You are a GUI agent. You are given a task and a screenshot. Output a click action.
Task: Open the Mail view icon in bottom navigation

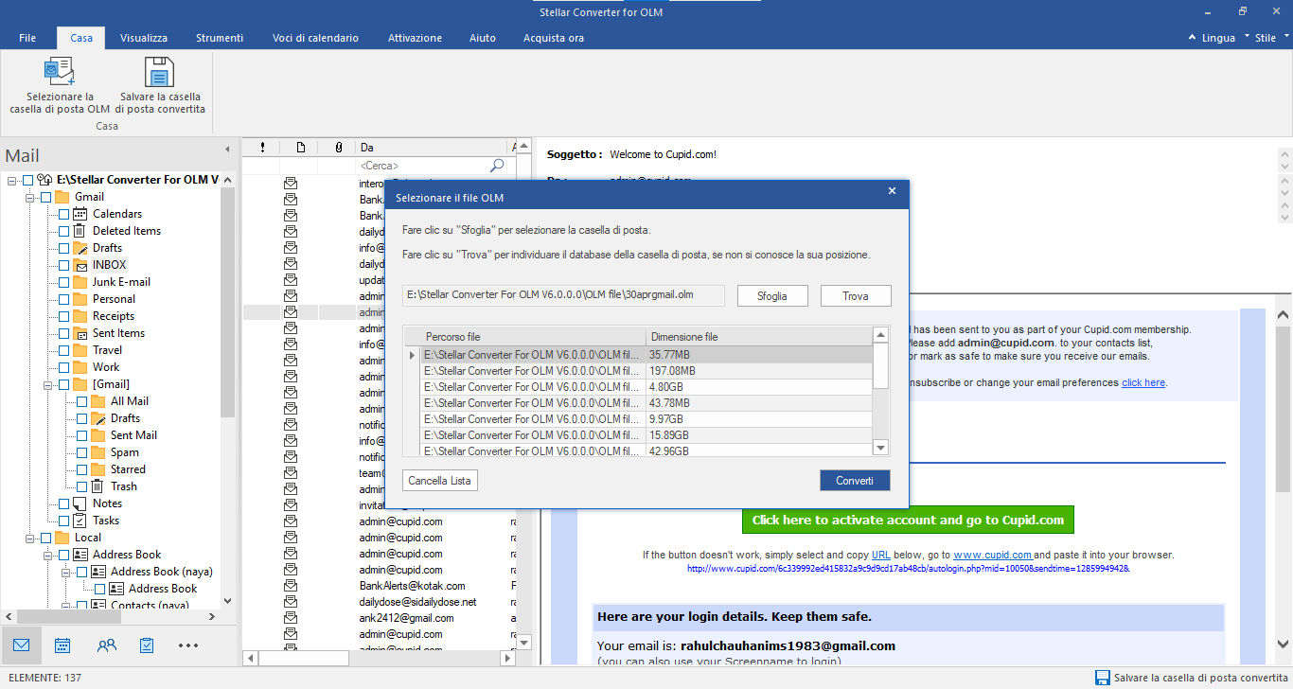[x=21, y=645]
